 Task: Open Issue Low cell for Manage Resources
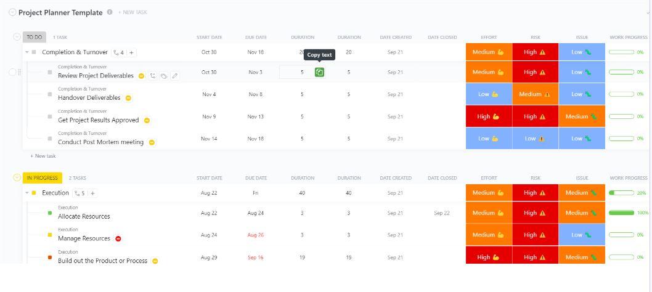tap(582, 235)
